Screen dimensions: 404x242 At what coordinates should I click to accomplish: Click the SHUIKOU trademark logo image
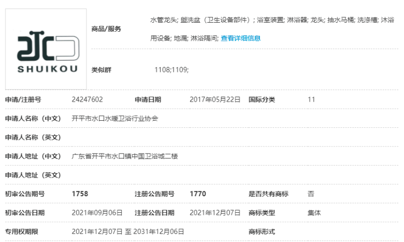46,49
